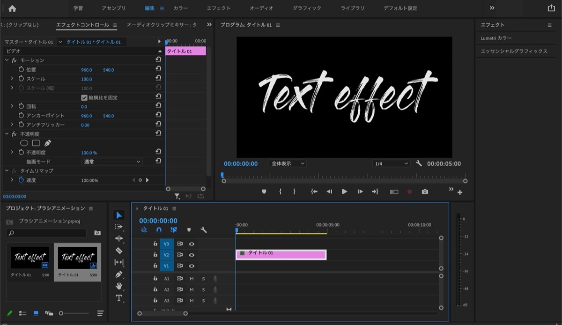
Task: Select the Selection arrow tool
Action: pyautogui.click(x=119, y=215)
